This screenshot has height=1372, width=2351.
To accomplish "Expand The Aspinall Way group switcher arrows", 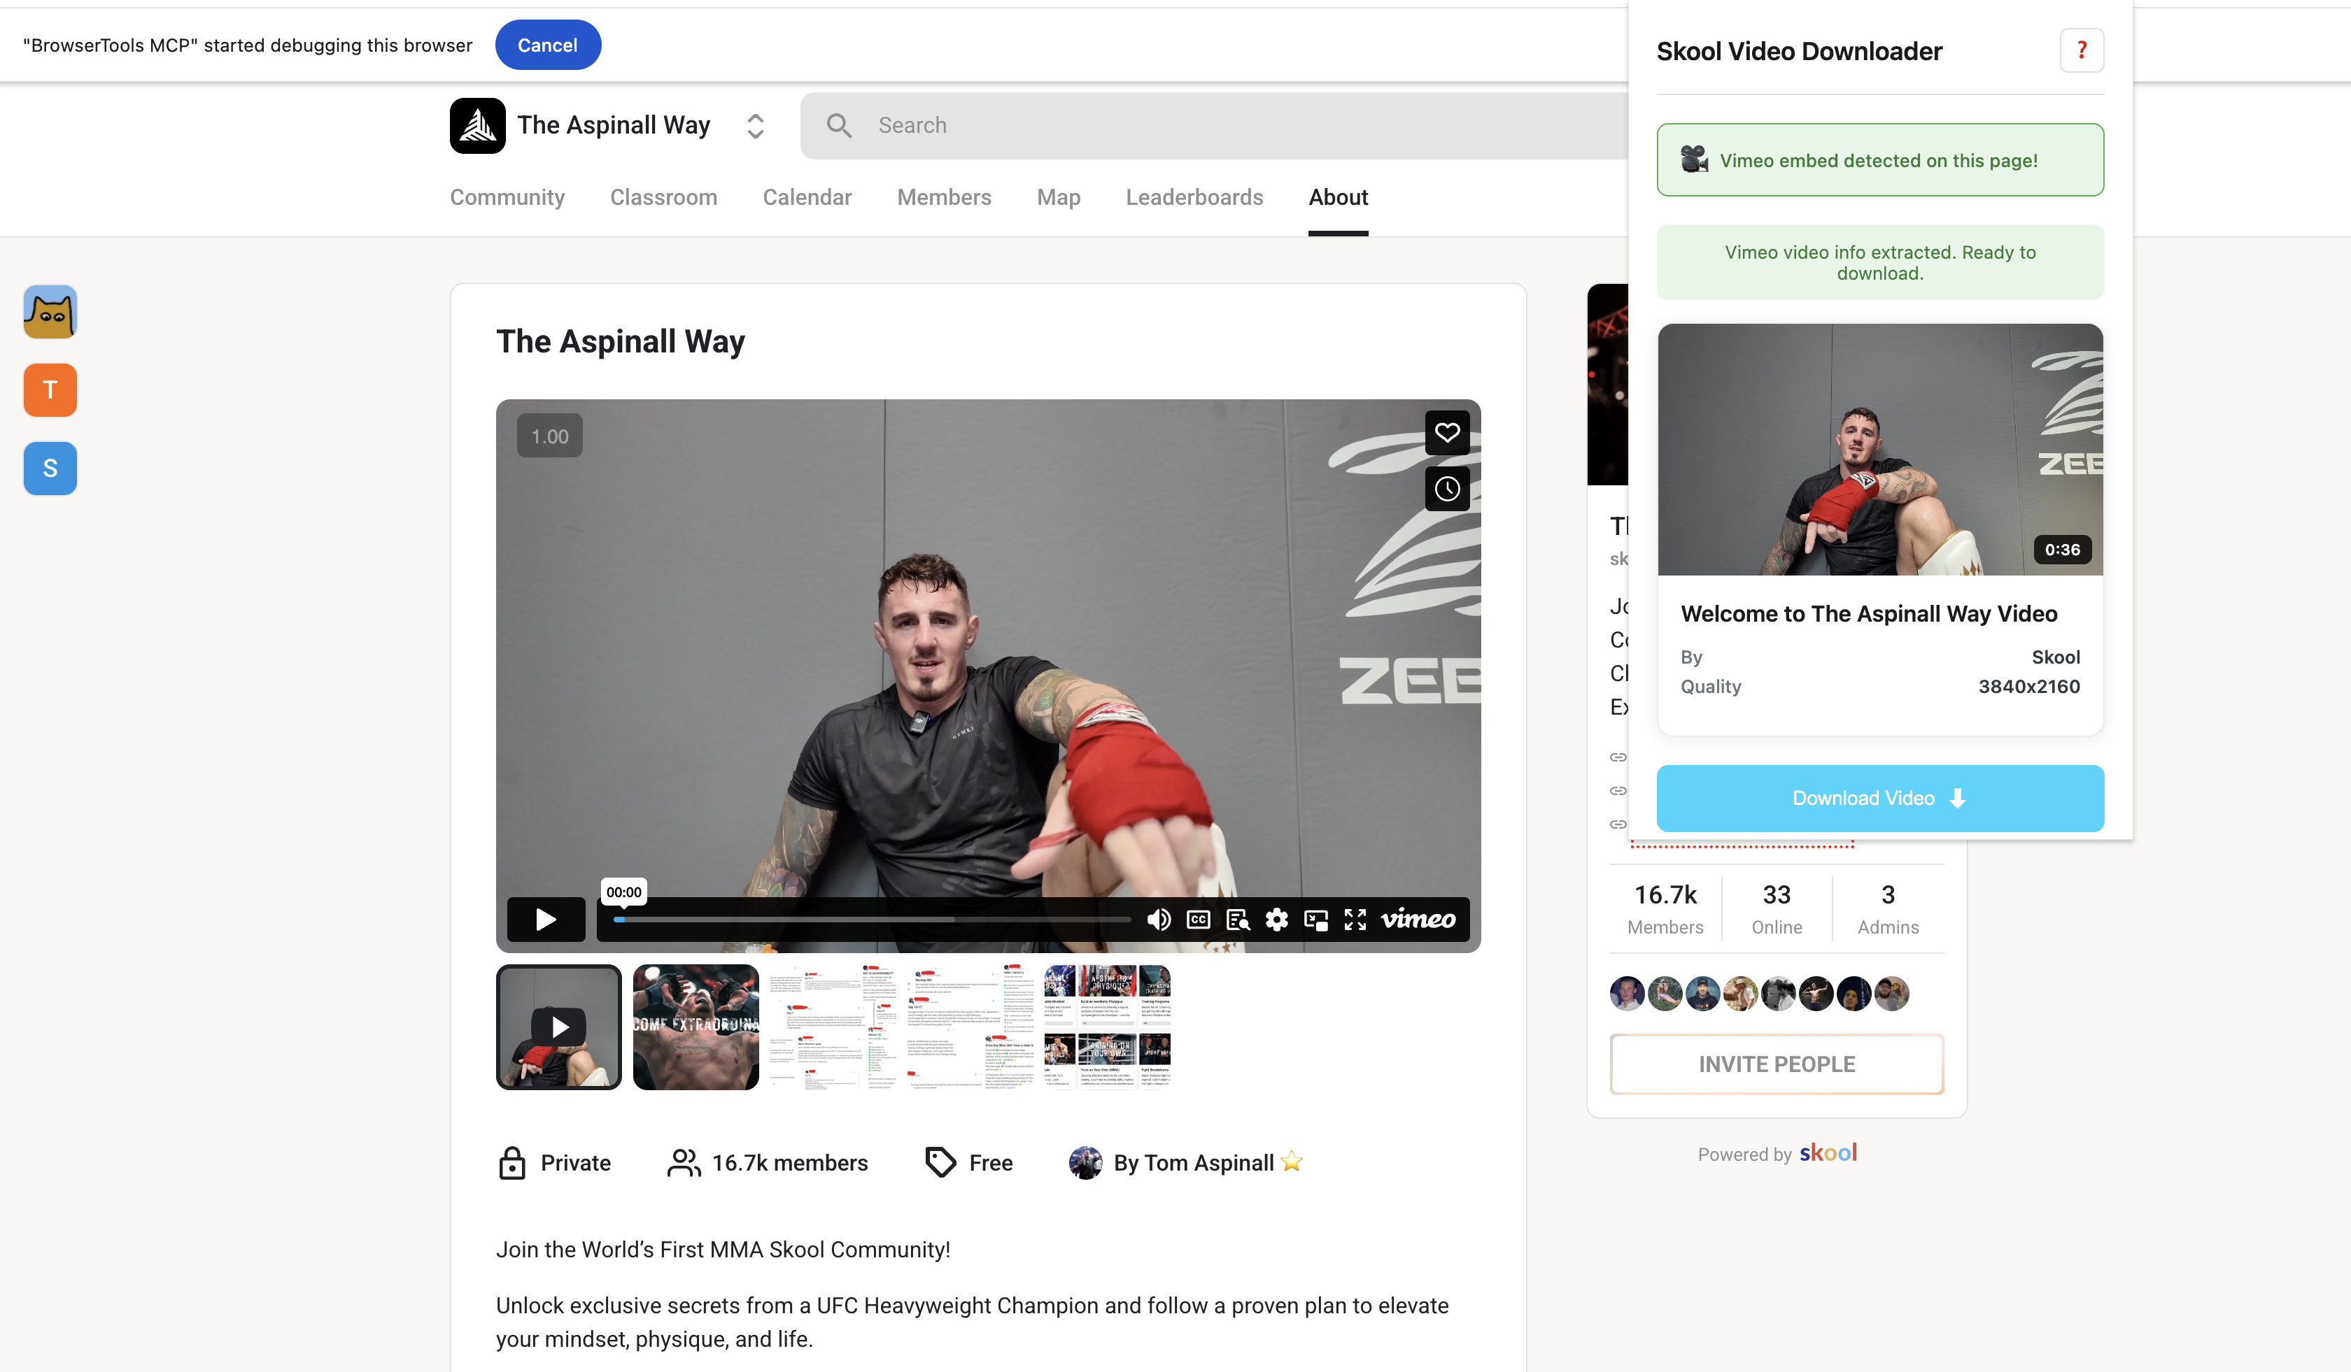I will (x=756, y=126).
